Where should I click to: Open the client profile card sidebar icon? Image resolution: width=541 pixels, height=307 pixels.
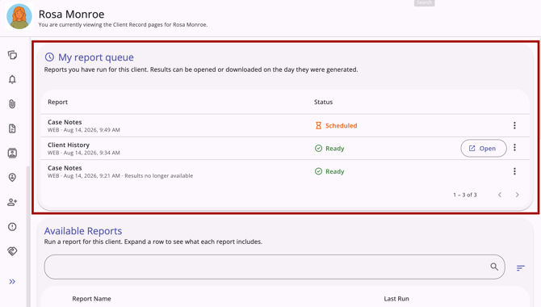coord(12,153)
